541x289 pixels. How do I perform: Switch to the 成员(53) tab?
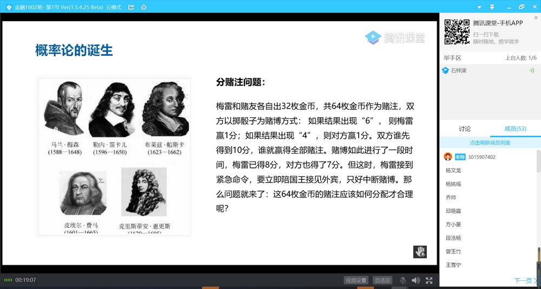pos(515,129)
